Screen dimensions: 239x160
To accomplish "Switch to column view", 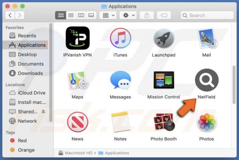I will 81,15.
